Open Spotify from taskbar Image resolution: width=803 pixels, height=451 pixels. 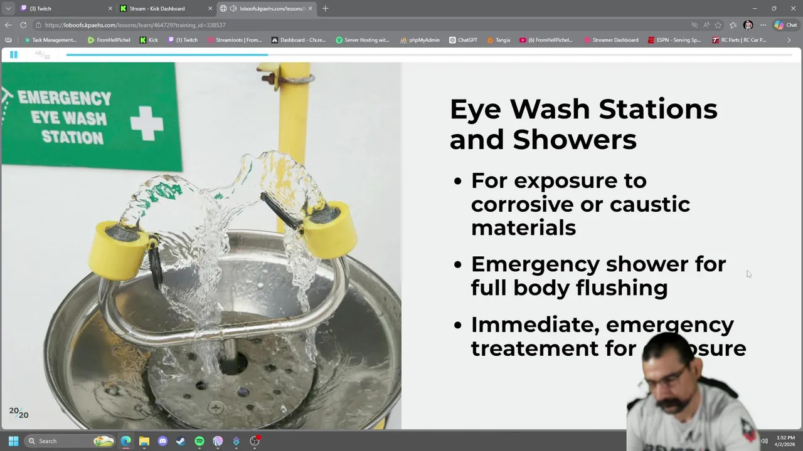tap(199, 441)
